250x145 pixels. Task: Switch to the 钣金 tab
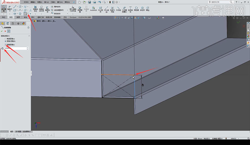pos(26,17)
